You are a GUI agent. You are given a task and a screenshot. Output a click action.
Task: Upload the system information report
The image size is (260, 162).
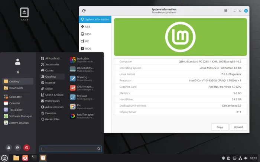tap(238, 127)
